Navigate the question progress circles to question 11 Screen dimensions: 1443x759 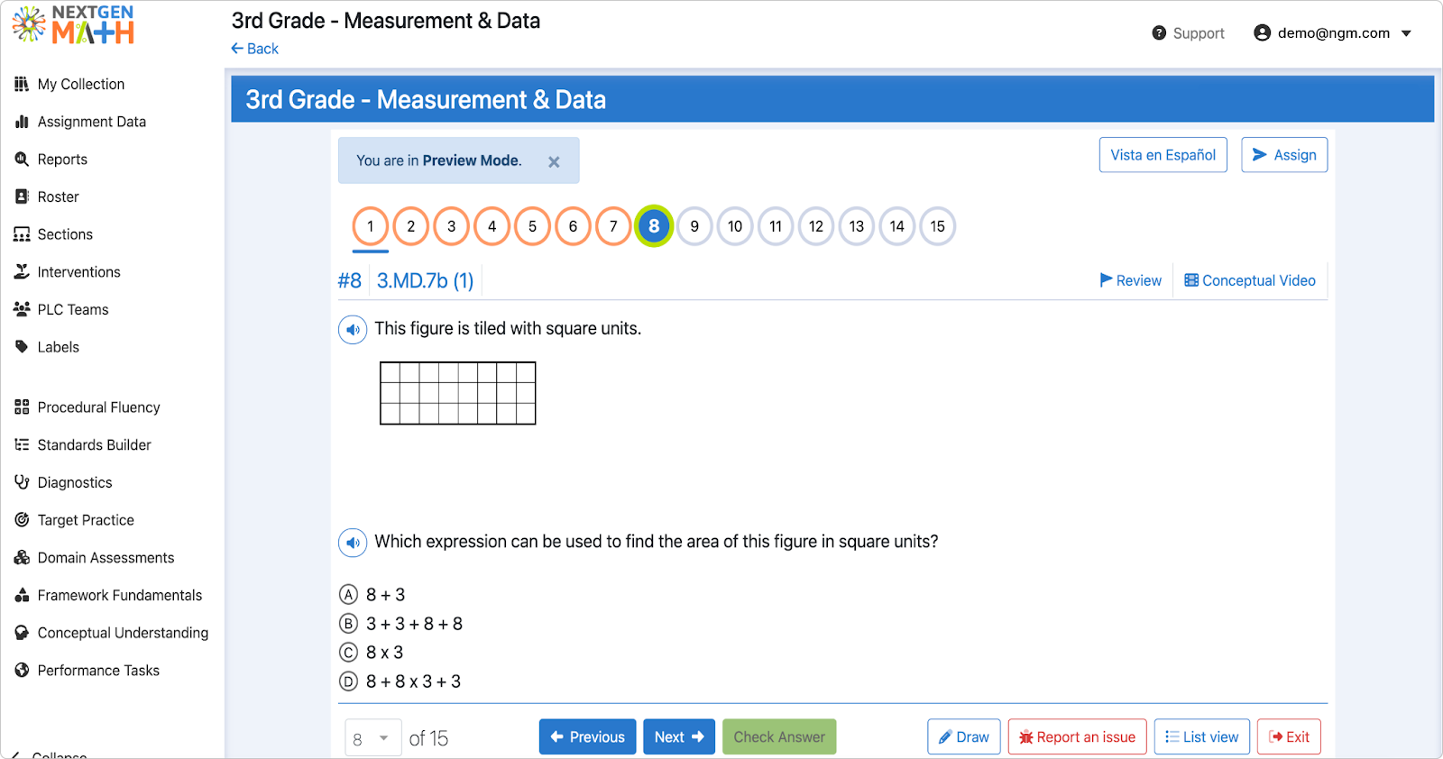click(775, 226)
